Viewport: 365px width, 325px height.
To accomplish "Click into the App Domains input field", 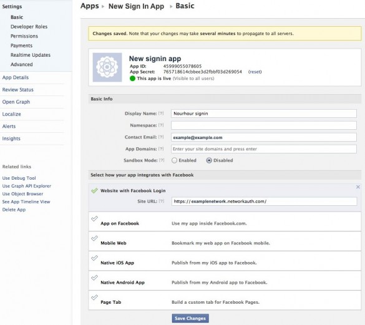I will point(264,149).
